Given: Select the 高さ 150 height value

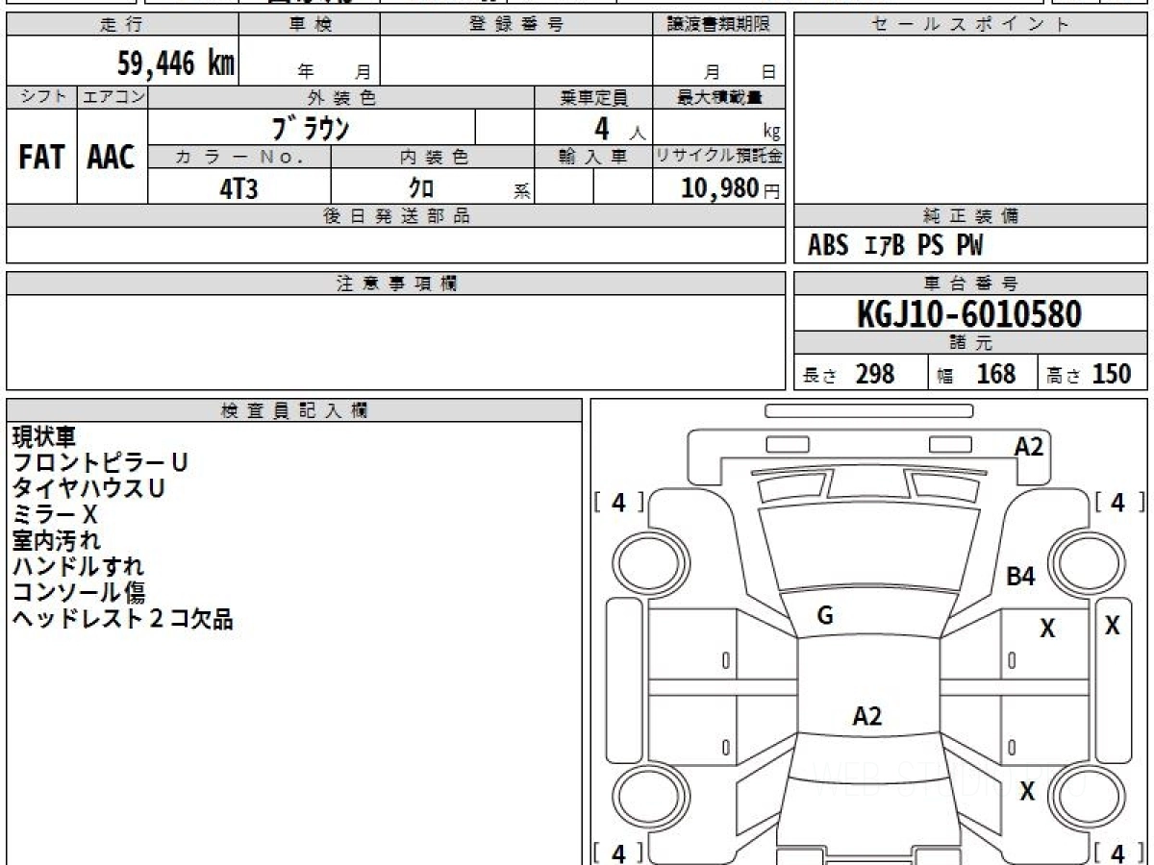Looking at the screenshot, I should point(1090,374).
